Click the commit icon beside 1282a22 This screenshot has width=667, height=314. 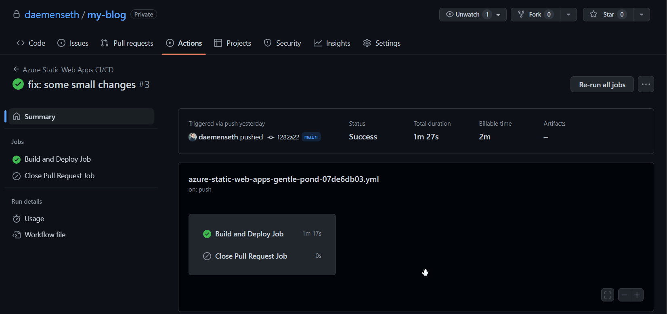pos(271,137)
